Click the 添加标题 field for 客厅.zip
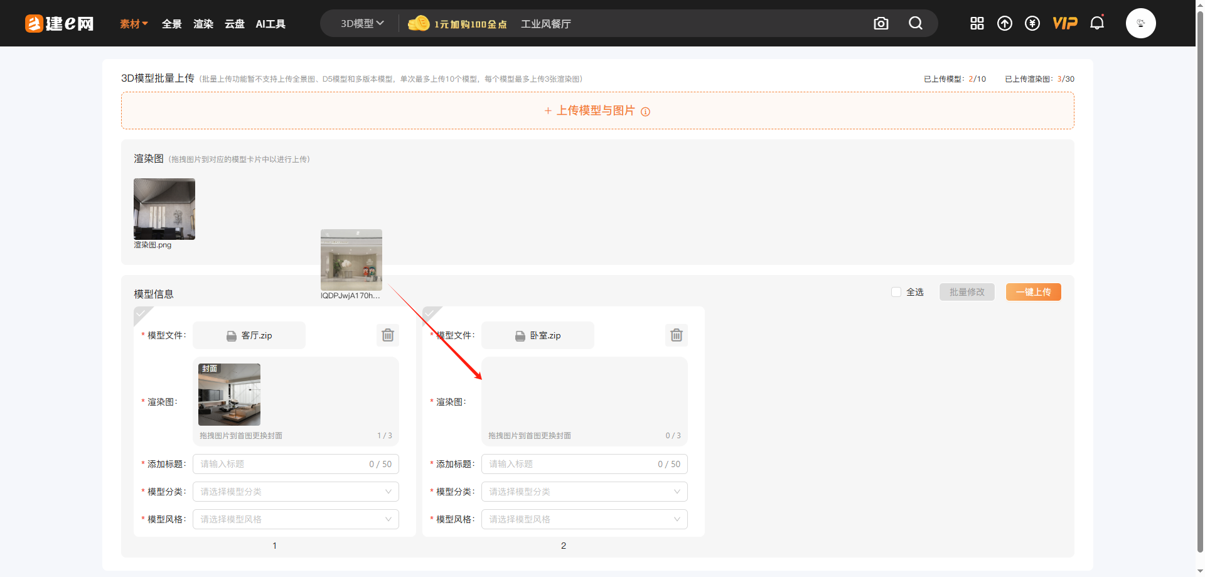The width and height of the screenshot is (1205, 577). point(282,464)
